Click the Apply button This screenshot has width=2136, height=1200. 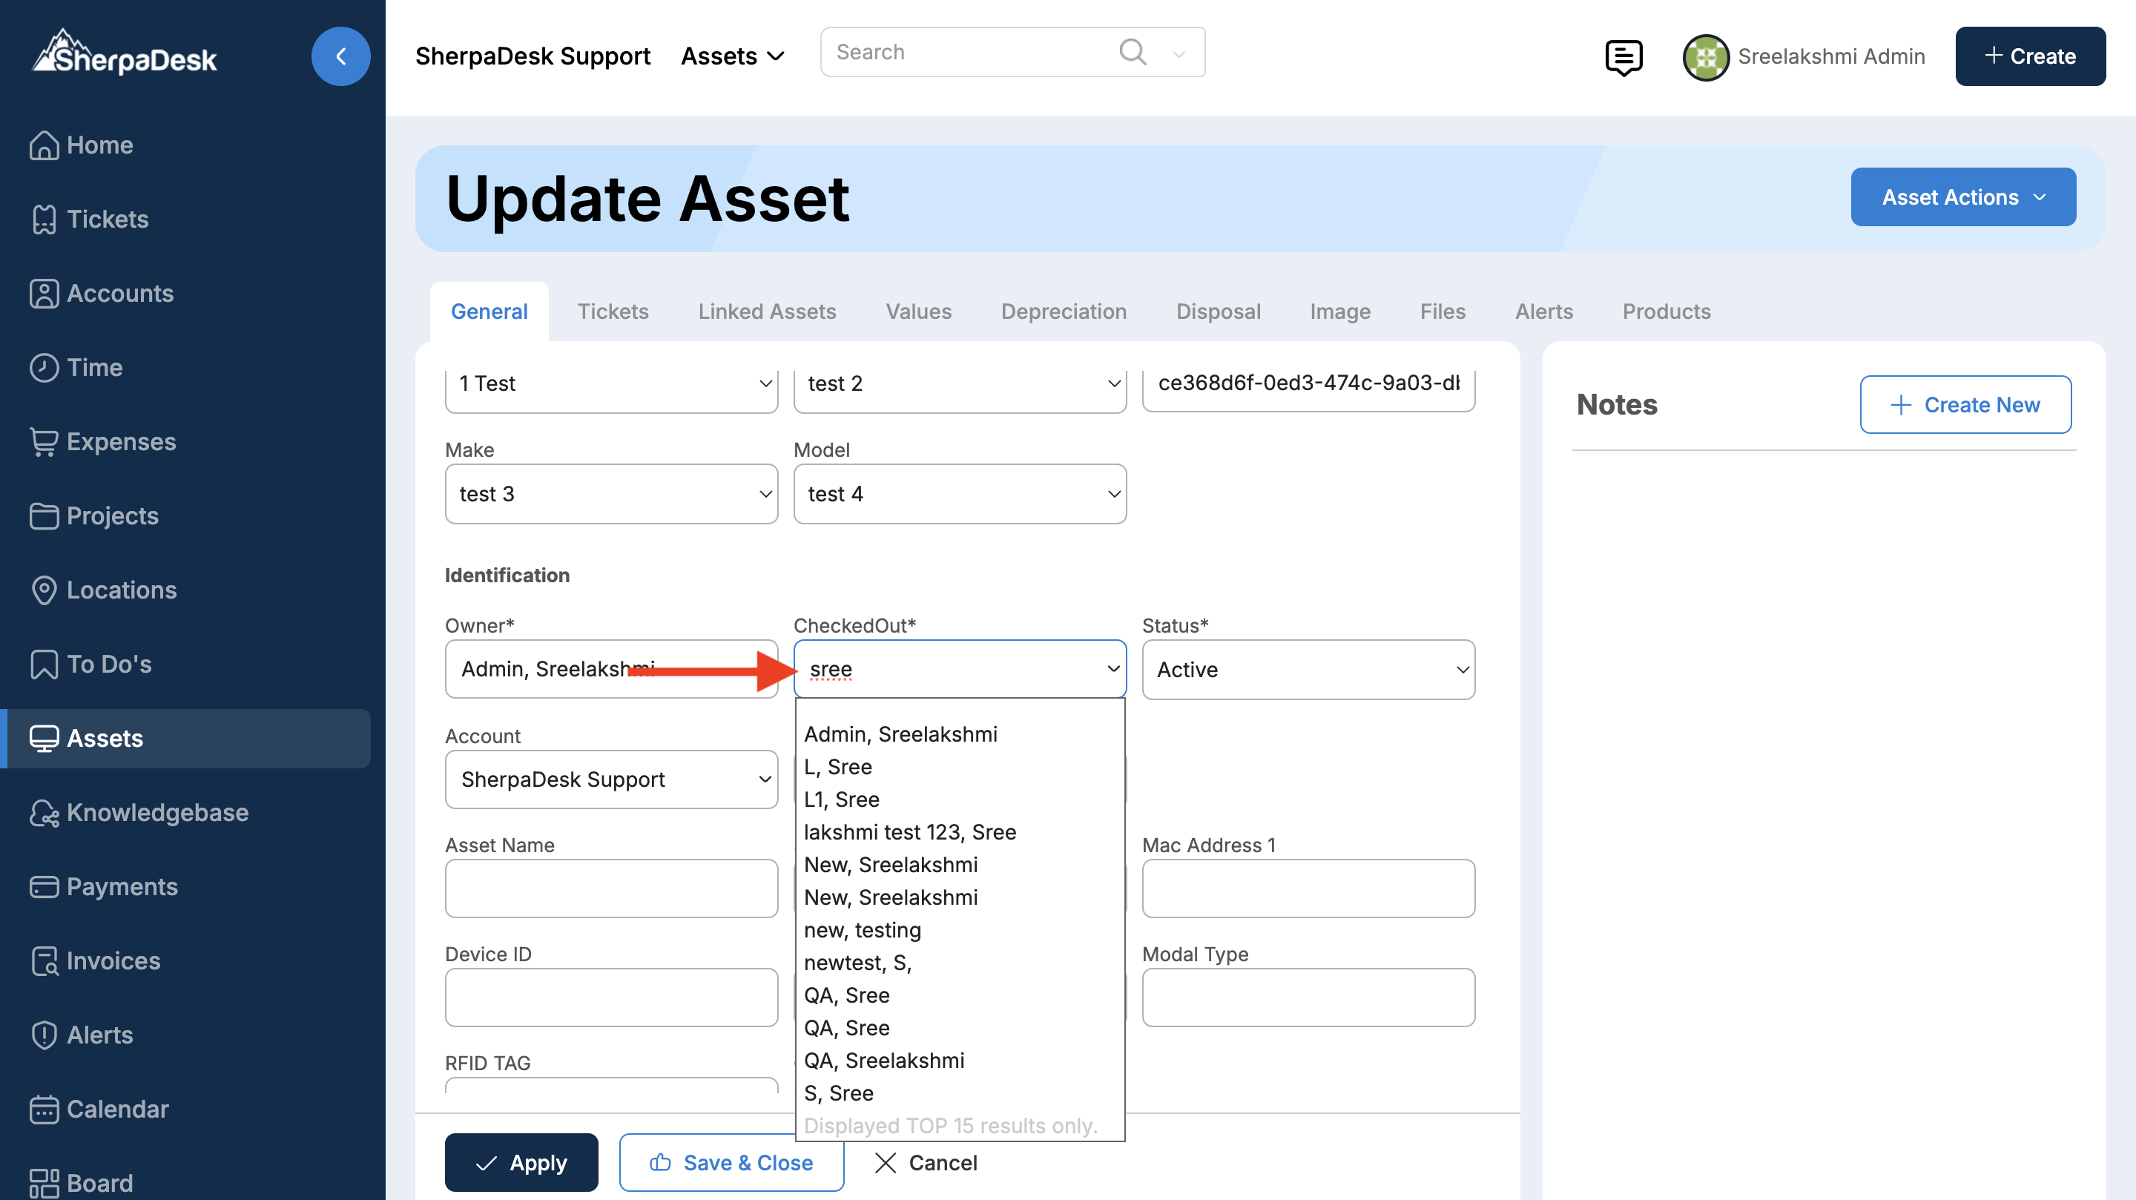521,1162
